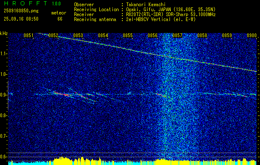Click the 0856 time marker
260x165 pixels.
(x=153, y=35)
